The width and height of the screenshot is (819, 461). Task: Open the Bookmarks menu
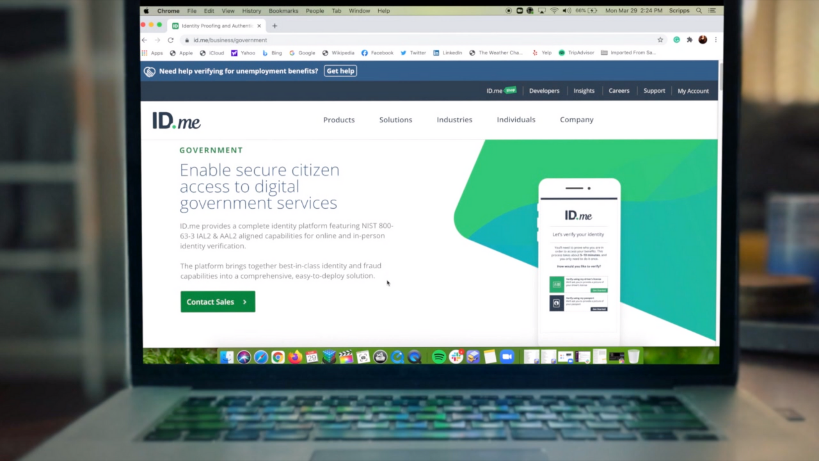(283, 11)
